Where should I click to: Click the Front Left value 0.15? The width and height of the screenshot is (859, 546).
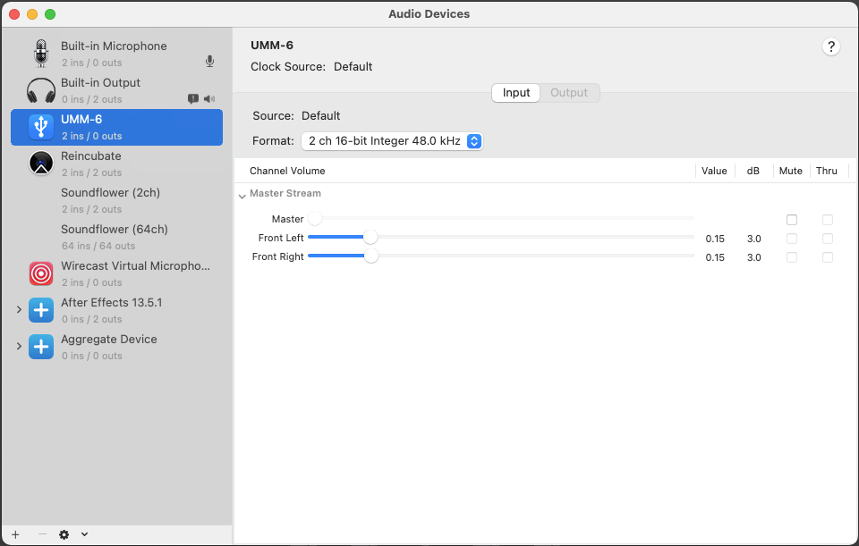pos(715,239)
